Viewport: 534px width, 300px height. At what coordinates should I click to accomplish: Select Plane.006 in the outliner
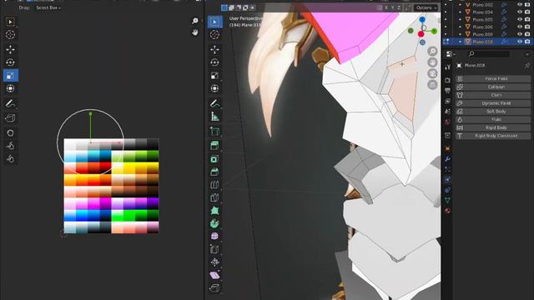(482, 27)
